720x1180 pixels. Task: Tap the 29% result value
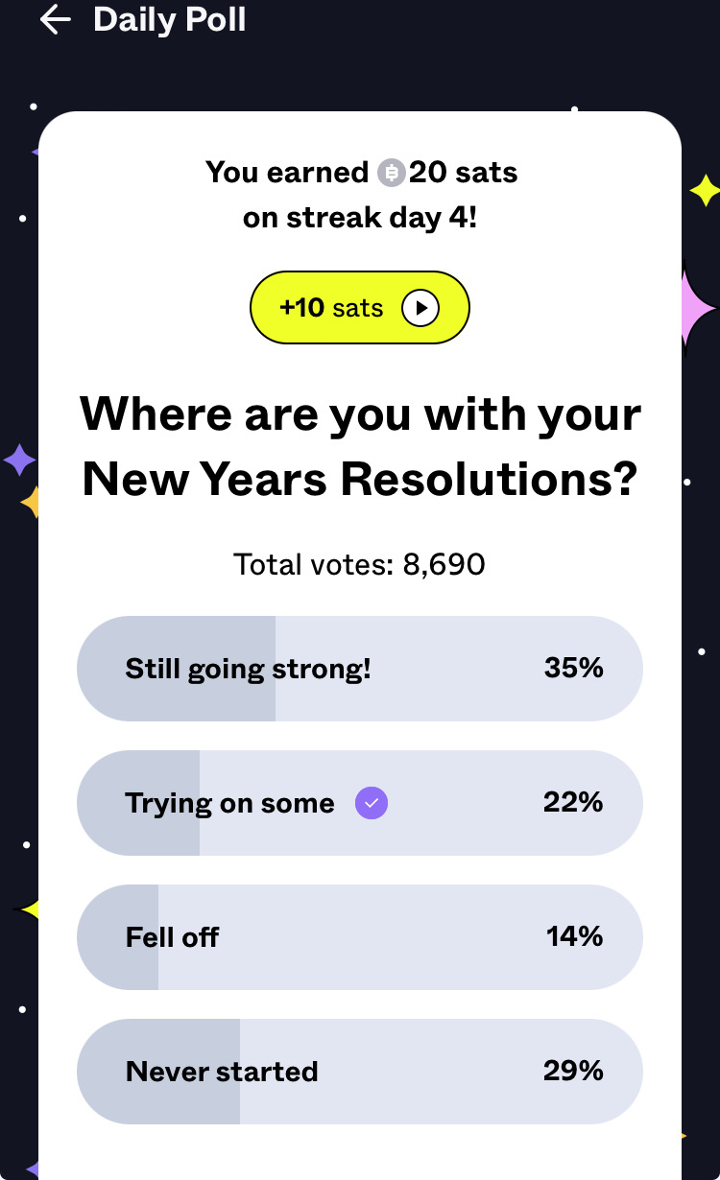coord(573,1071)
